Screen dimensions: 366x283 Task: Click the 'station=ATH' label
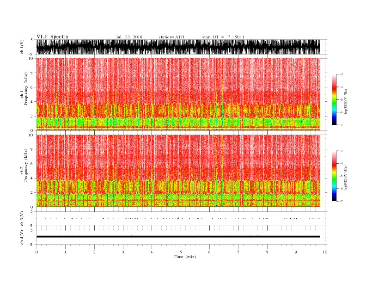171,37
